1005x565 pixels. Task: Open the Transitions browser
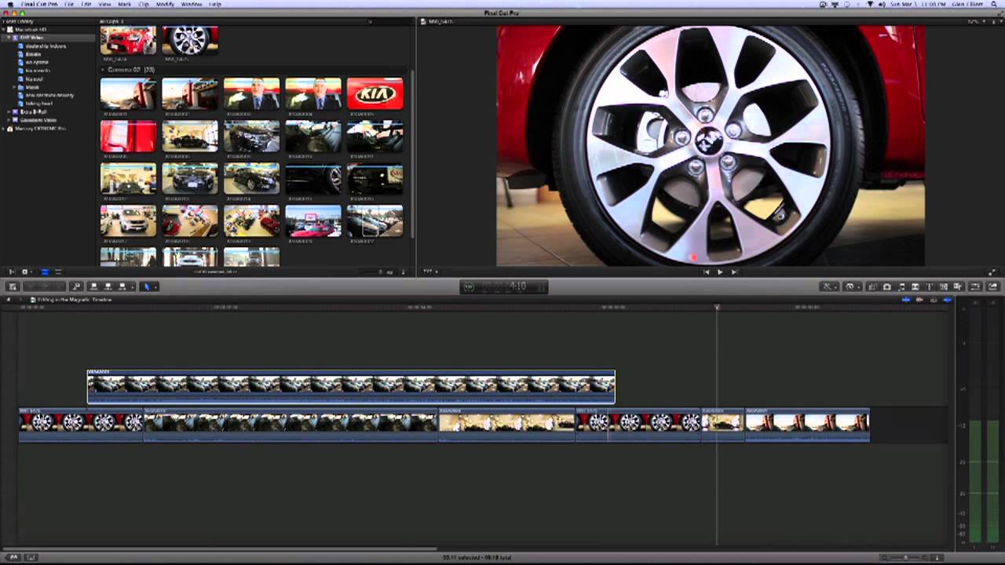[x=915, y=287]
